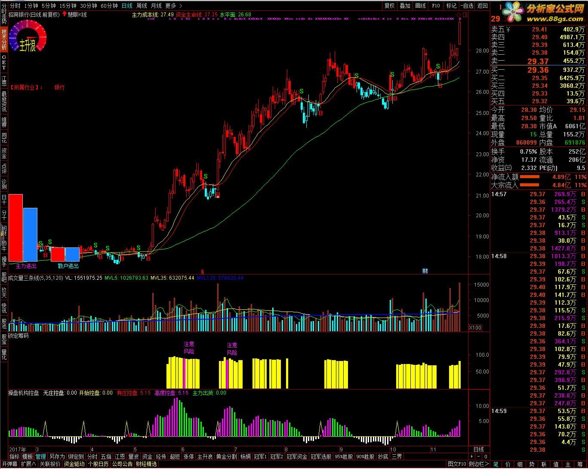Image resolution: width=588 pixels, height=469 pixels.
Task: Open the 指标 indicator menu
Action: (14, 457)
